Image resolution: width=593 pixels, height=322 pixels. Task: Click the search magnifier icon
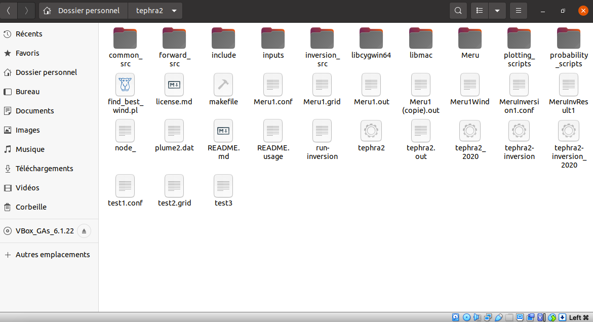[458, 11]
